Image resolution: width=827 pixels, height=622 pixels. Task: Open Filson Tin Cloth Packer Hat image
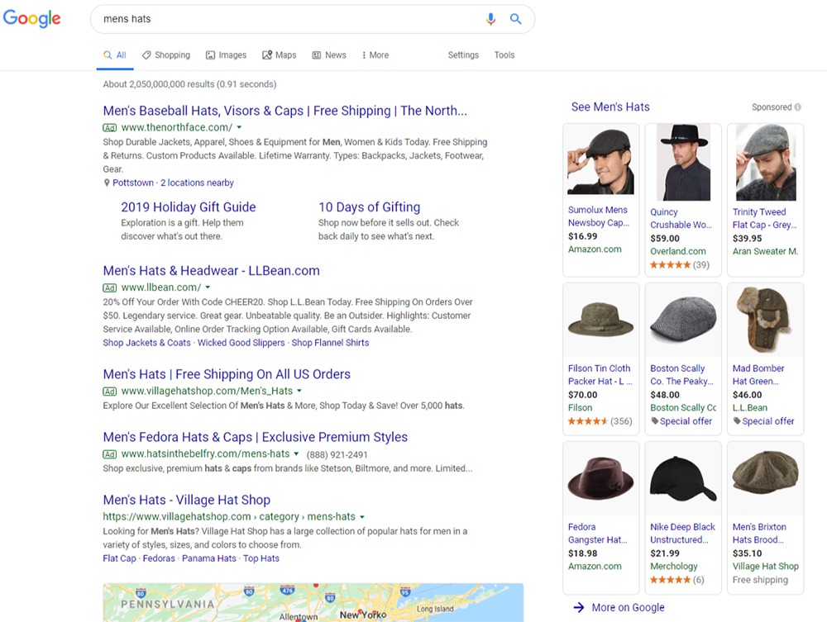point(600,320)
